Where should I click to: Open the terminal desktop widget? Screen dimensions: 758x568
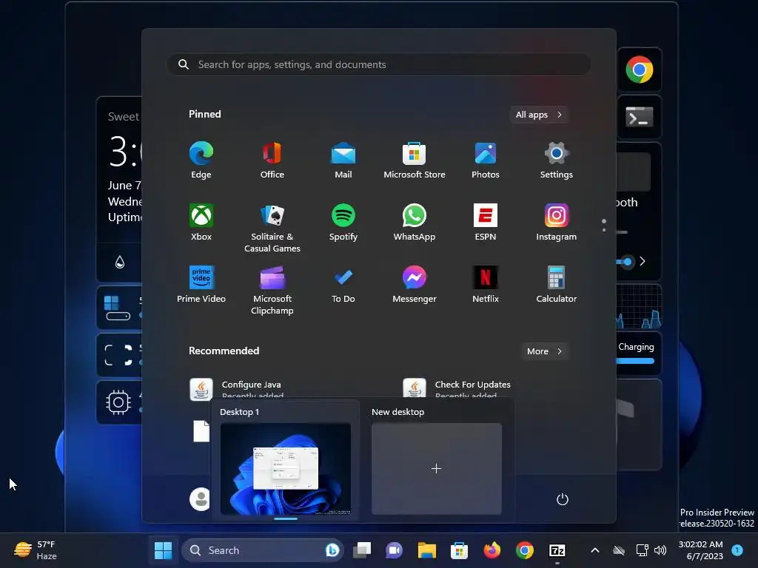tap(639, 117)
